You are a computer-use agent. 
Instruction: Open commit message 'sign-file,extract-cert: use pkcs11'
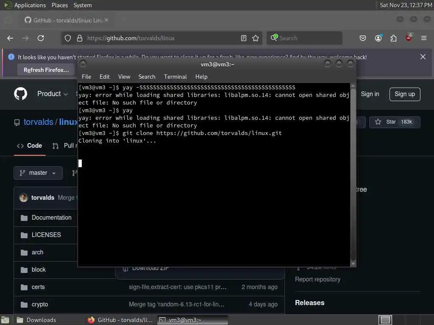point(178,287)
